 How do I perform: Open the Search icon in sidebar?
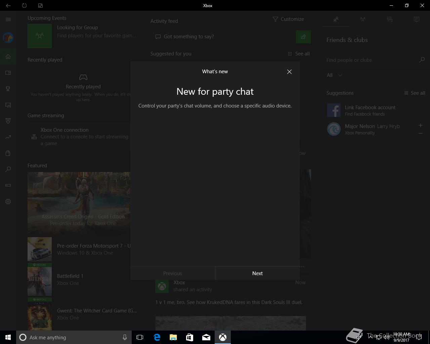pyautogui.click(x=8, y=169)
